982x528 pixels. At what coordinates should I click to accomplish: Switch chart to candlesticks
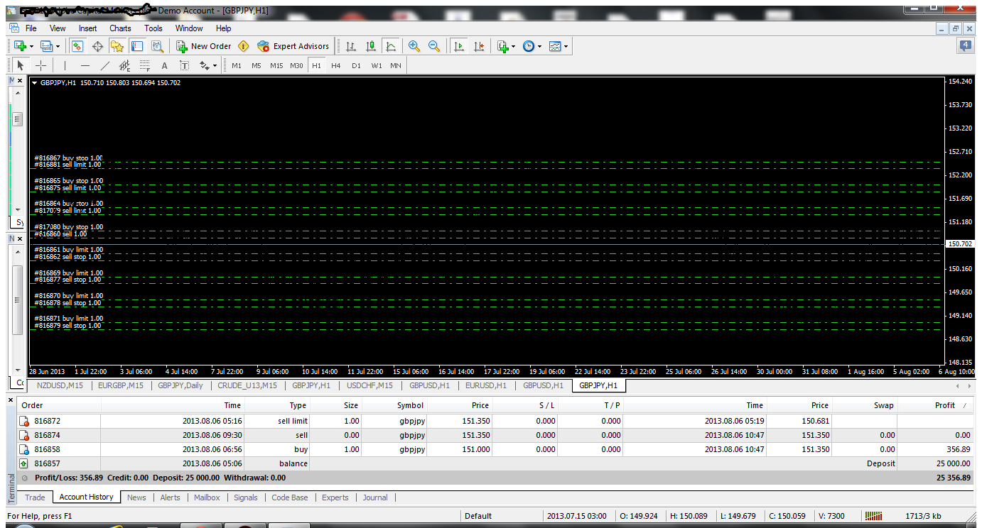[x=371, y=46]
